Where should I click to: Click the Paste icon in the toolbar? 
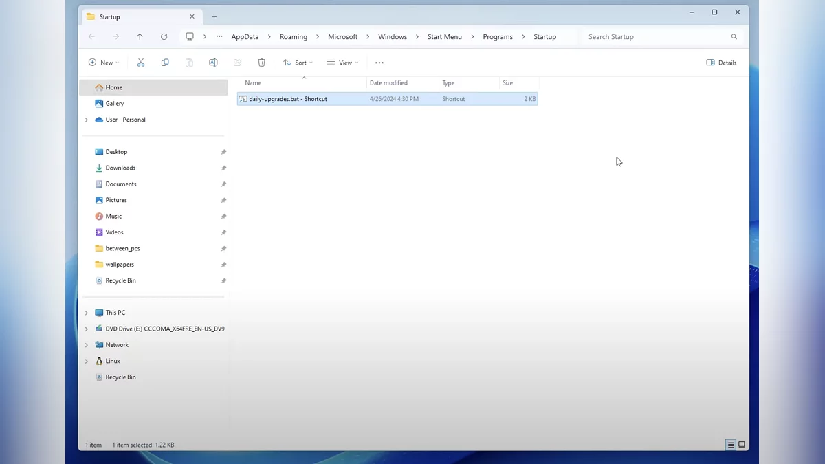coord(189,62)
